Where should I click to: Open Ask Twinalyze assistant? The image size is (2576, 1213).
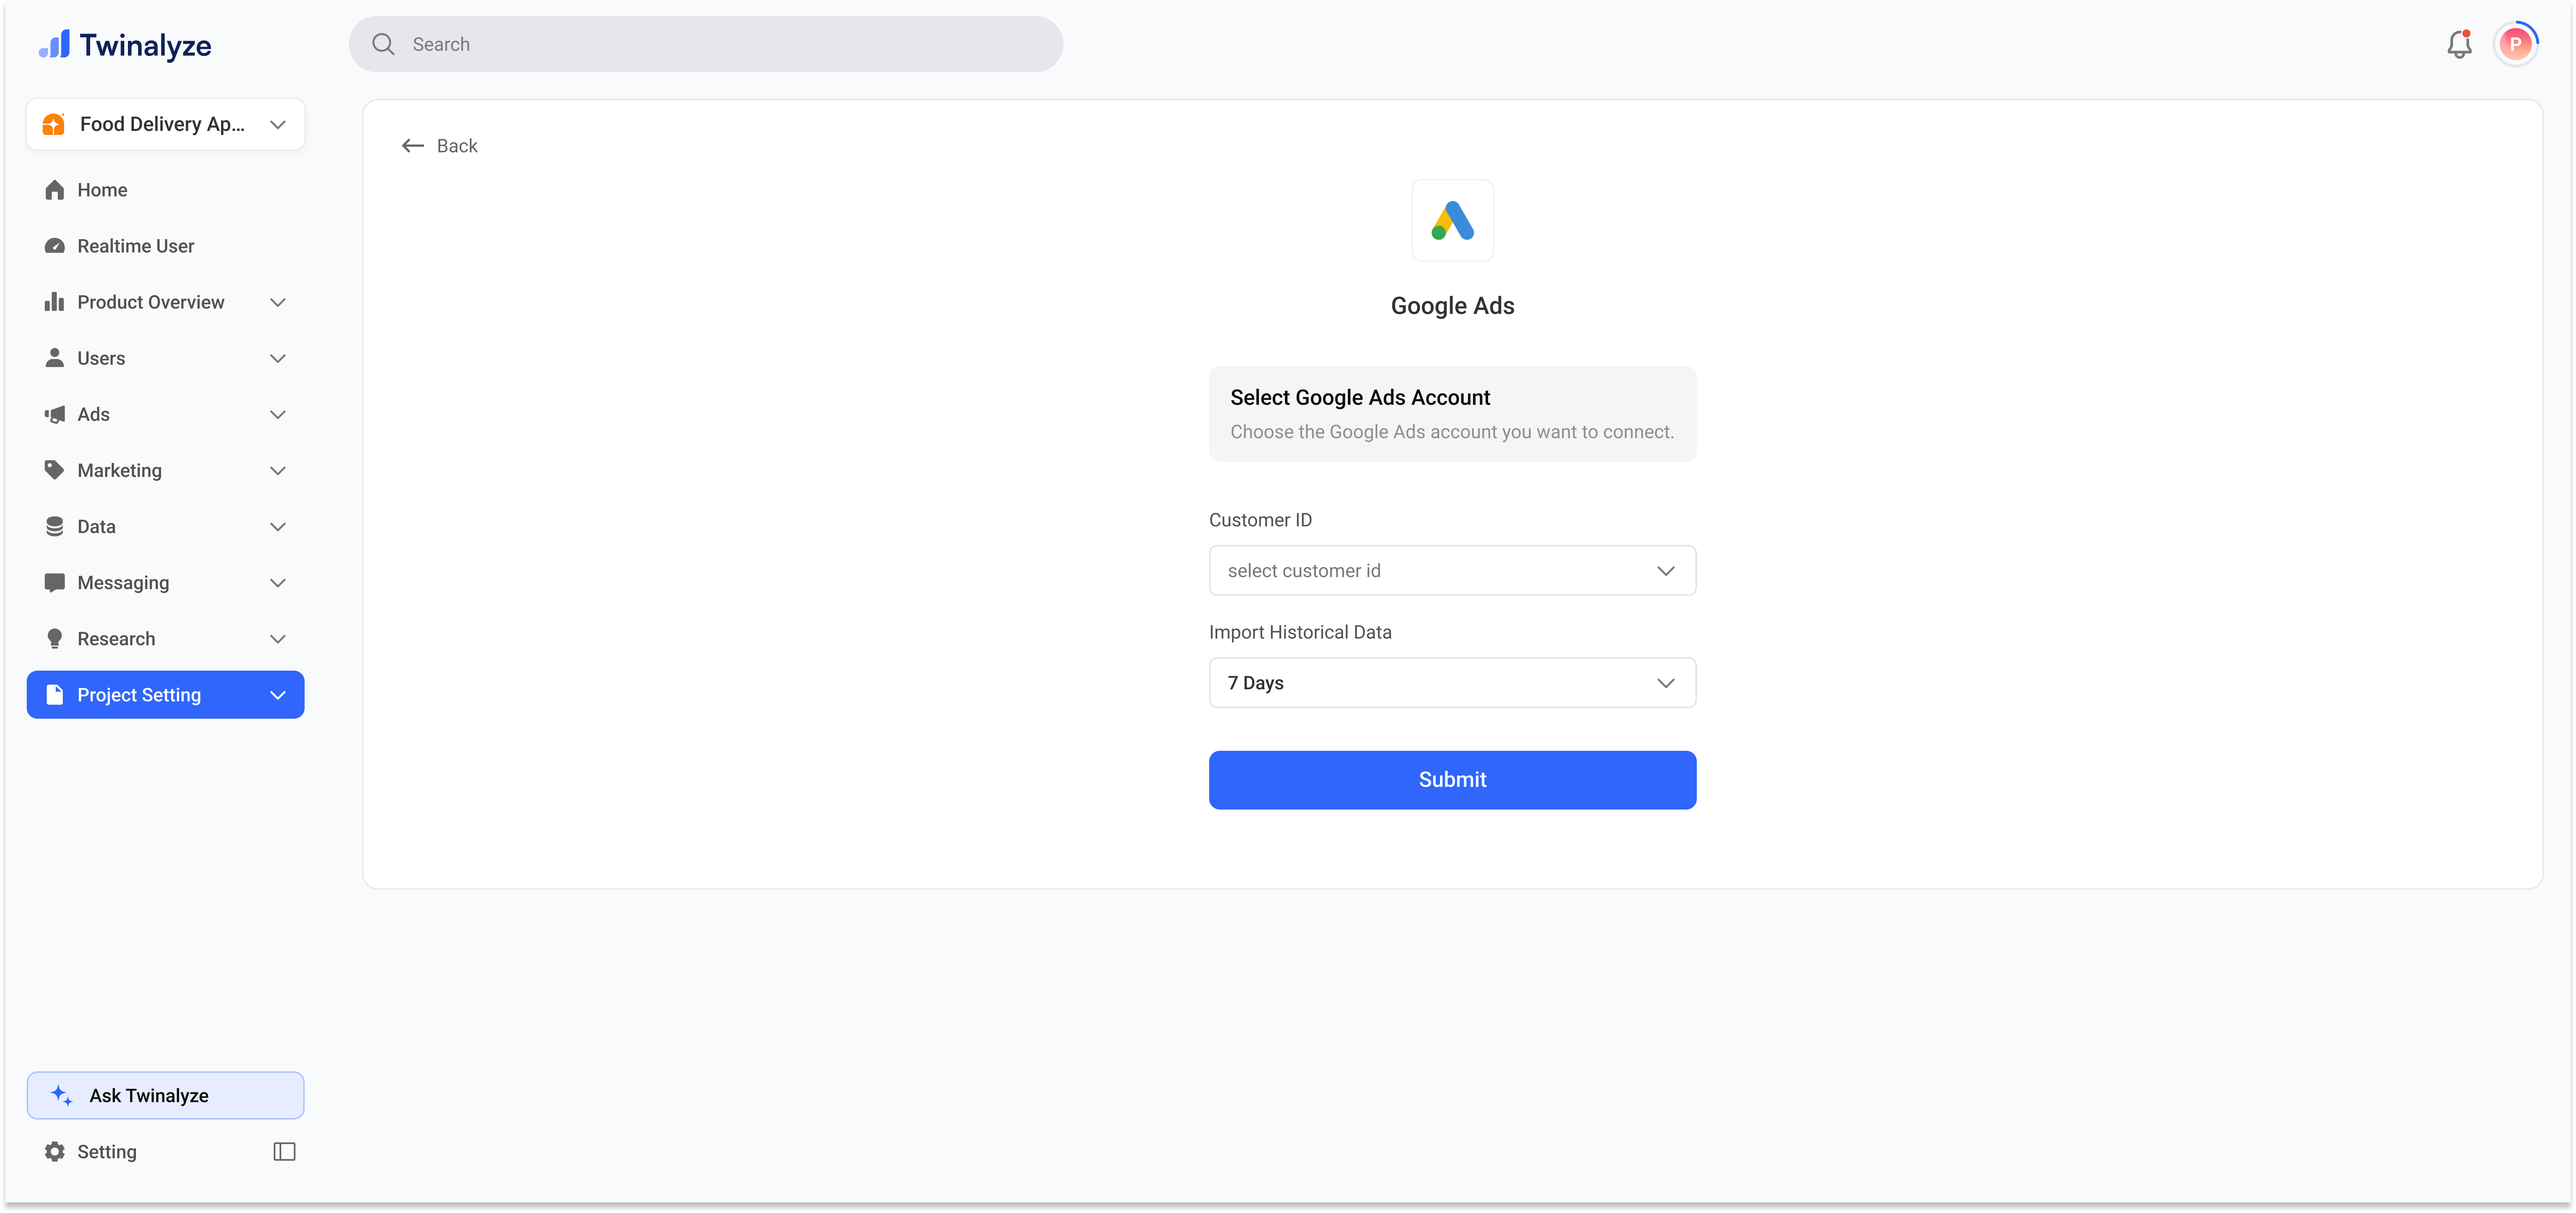pyautogui.click(x=166, y=1095)
